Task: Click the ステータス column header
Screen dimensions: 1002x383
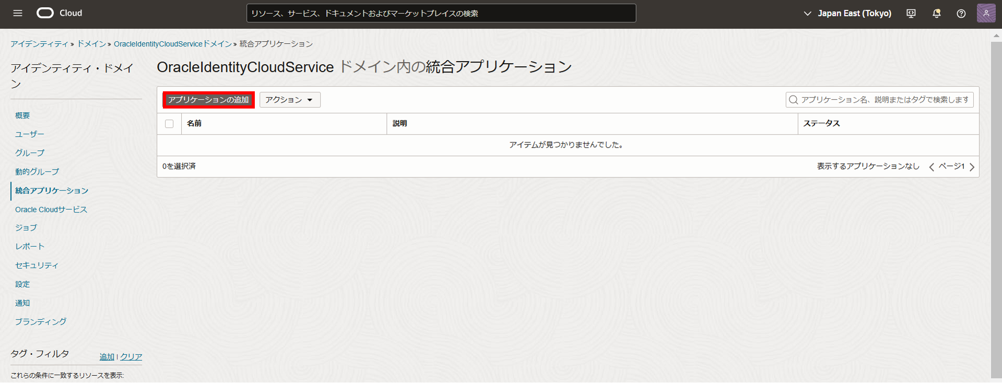Action: coord(821,124)
